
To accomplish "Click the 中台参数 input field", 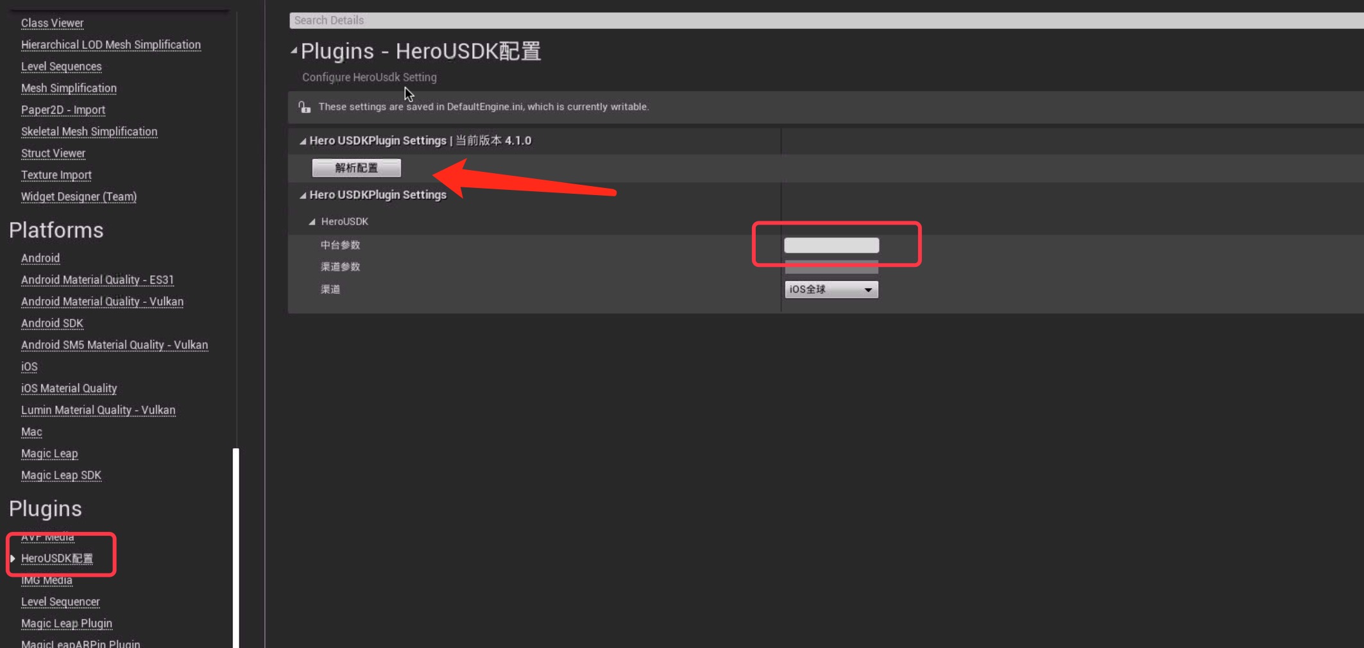I will click(831, 245).
